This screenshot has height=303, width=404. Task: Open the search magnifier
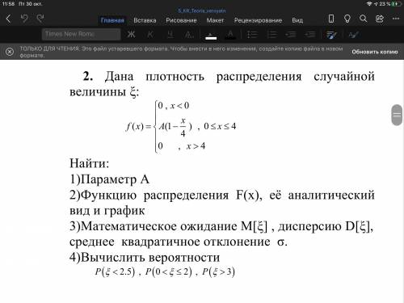[363, 19]
